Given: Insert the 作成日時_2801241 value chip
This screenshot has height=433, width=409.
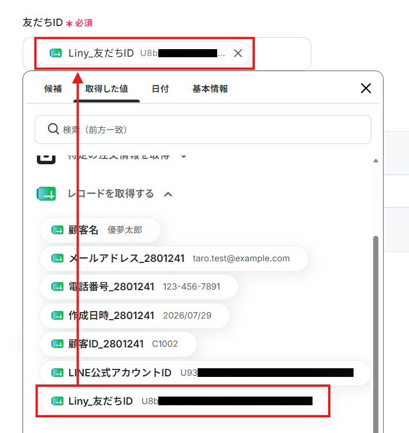Looking at the screenshot, I should coord(135,316).
